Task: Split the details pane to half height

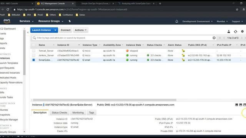Action: 241,105
